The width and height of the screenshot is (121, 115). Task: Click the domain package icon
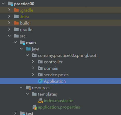(x=40, y=68)
